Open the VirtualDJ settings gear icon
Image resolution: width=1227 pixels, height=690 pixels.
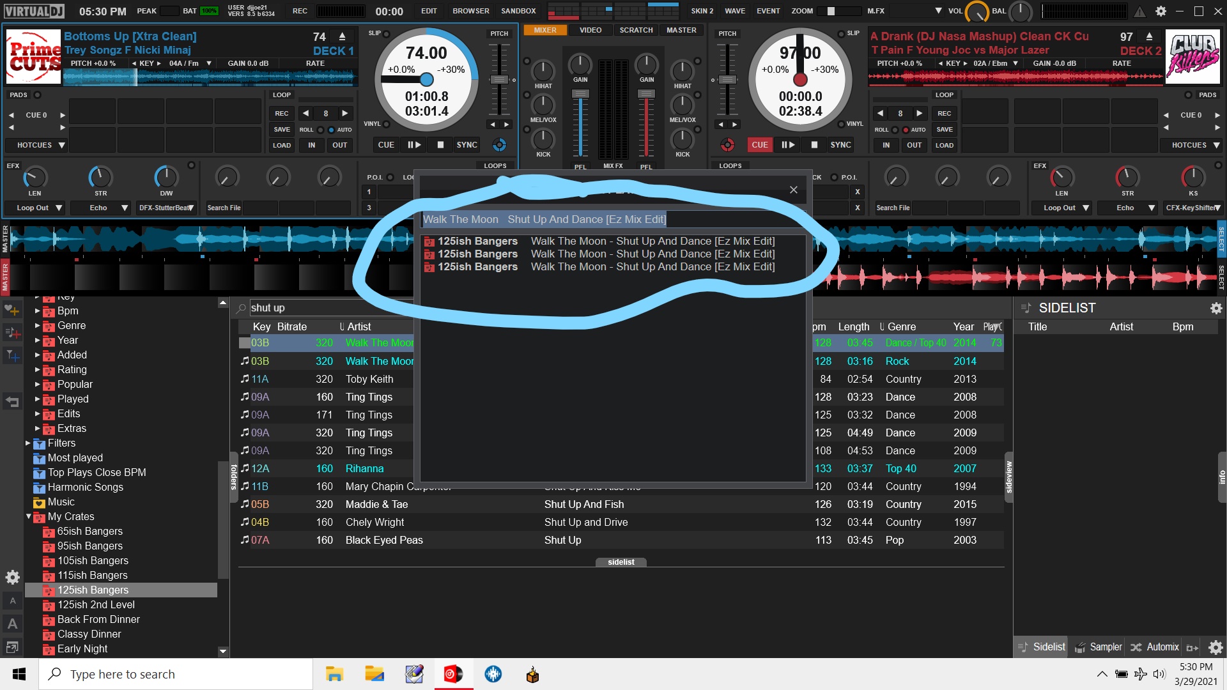coord(1161,11)
